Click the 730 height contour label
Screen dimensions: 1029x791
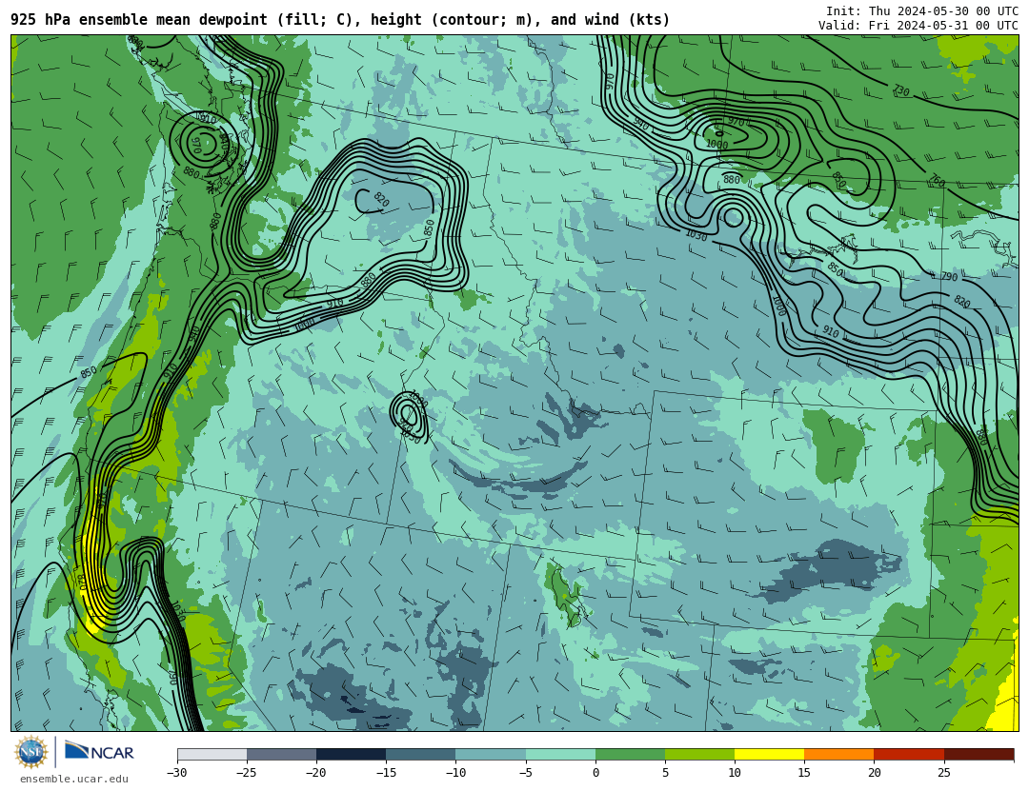[x=901, y=90]
